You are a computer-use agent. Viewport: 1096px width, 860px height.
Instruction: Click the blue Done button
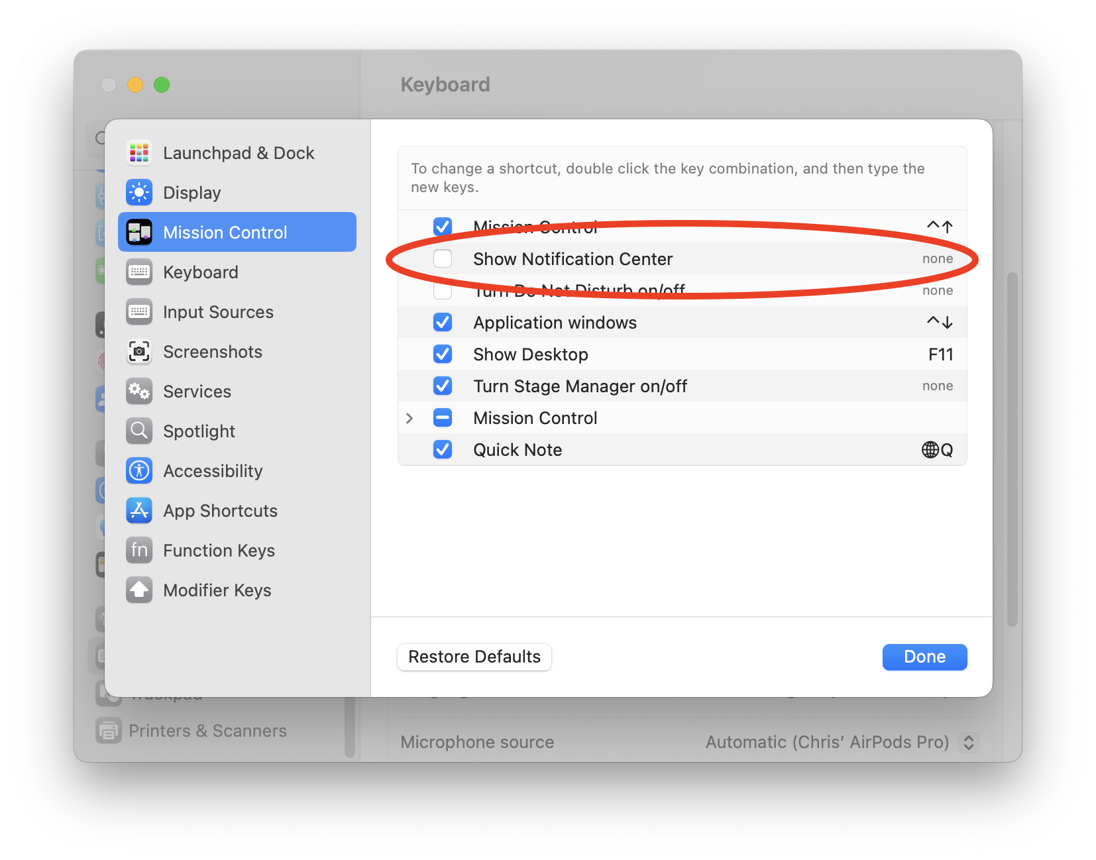(924, 657)
